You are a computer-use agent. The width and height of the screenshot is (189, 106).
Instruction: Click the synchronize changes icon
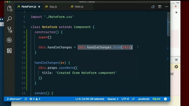tap(26, 99)
